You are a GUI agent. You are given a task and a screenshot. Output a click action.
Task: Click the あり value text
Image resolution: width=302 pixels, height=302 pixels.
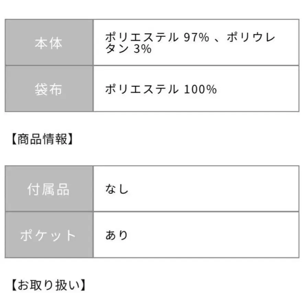coord(117,235)
